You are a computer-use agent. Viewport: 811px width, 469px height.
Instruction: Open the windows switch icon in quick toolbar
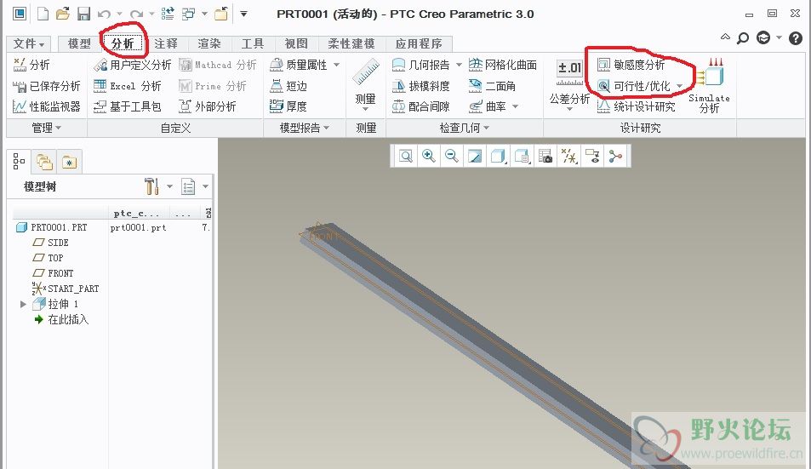[x=188, y=14]
